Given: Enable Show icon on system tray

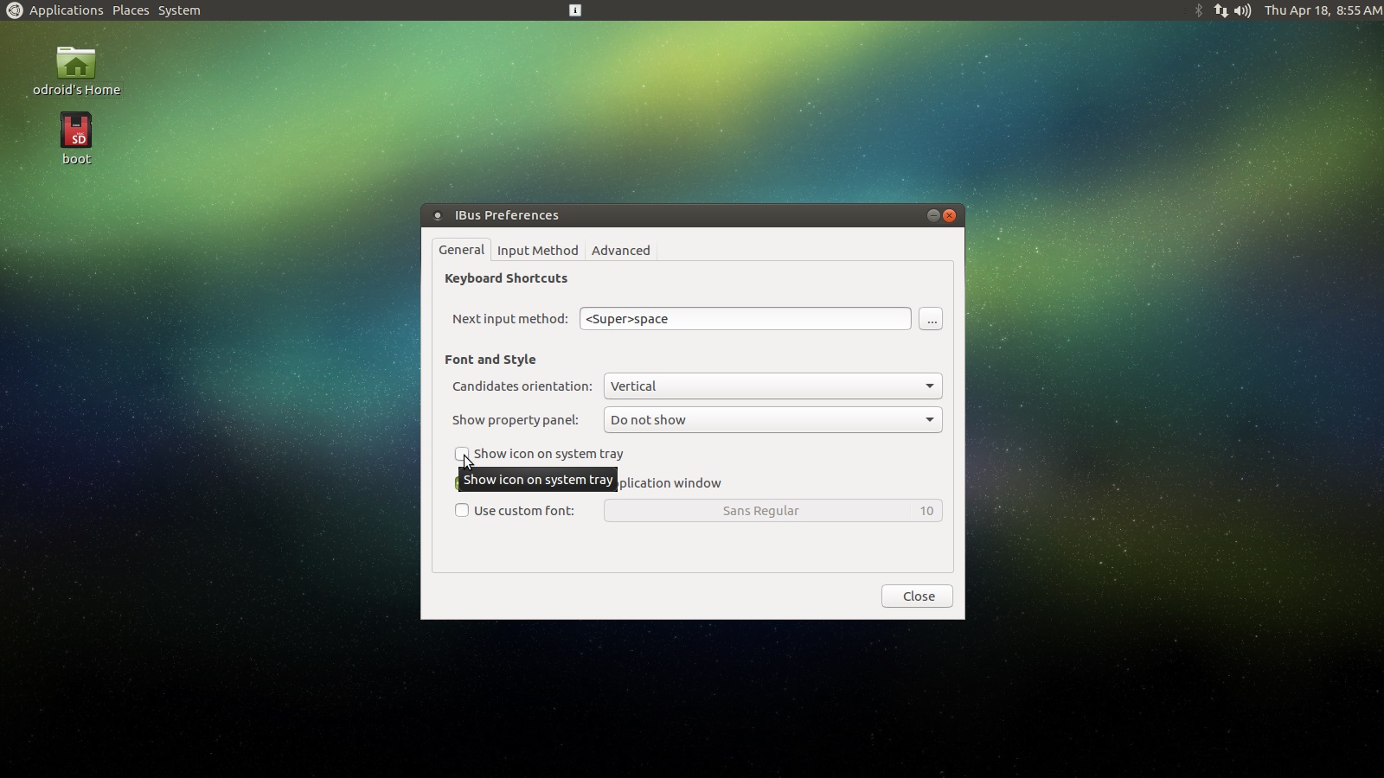Looking at the screenshot, I should tap(462, 453).
